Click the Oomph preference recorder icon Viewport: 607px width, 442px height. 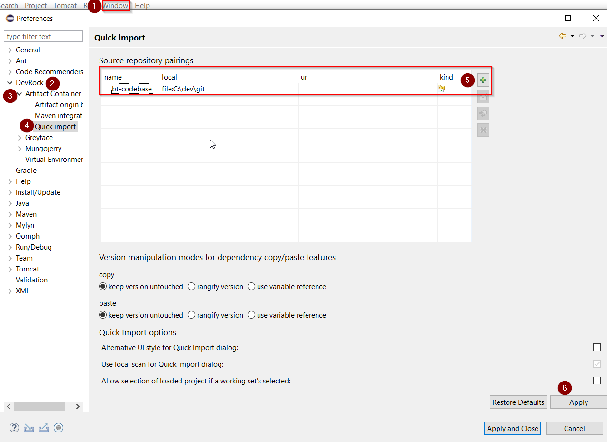tap(59, 428)
